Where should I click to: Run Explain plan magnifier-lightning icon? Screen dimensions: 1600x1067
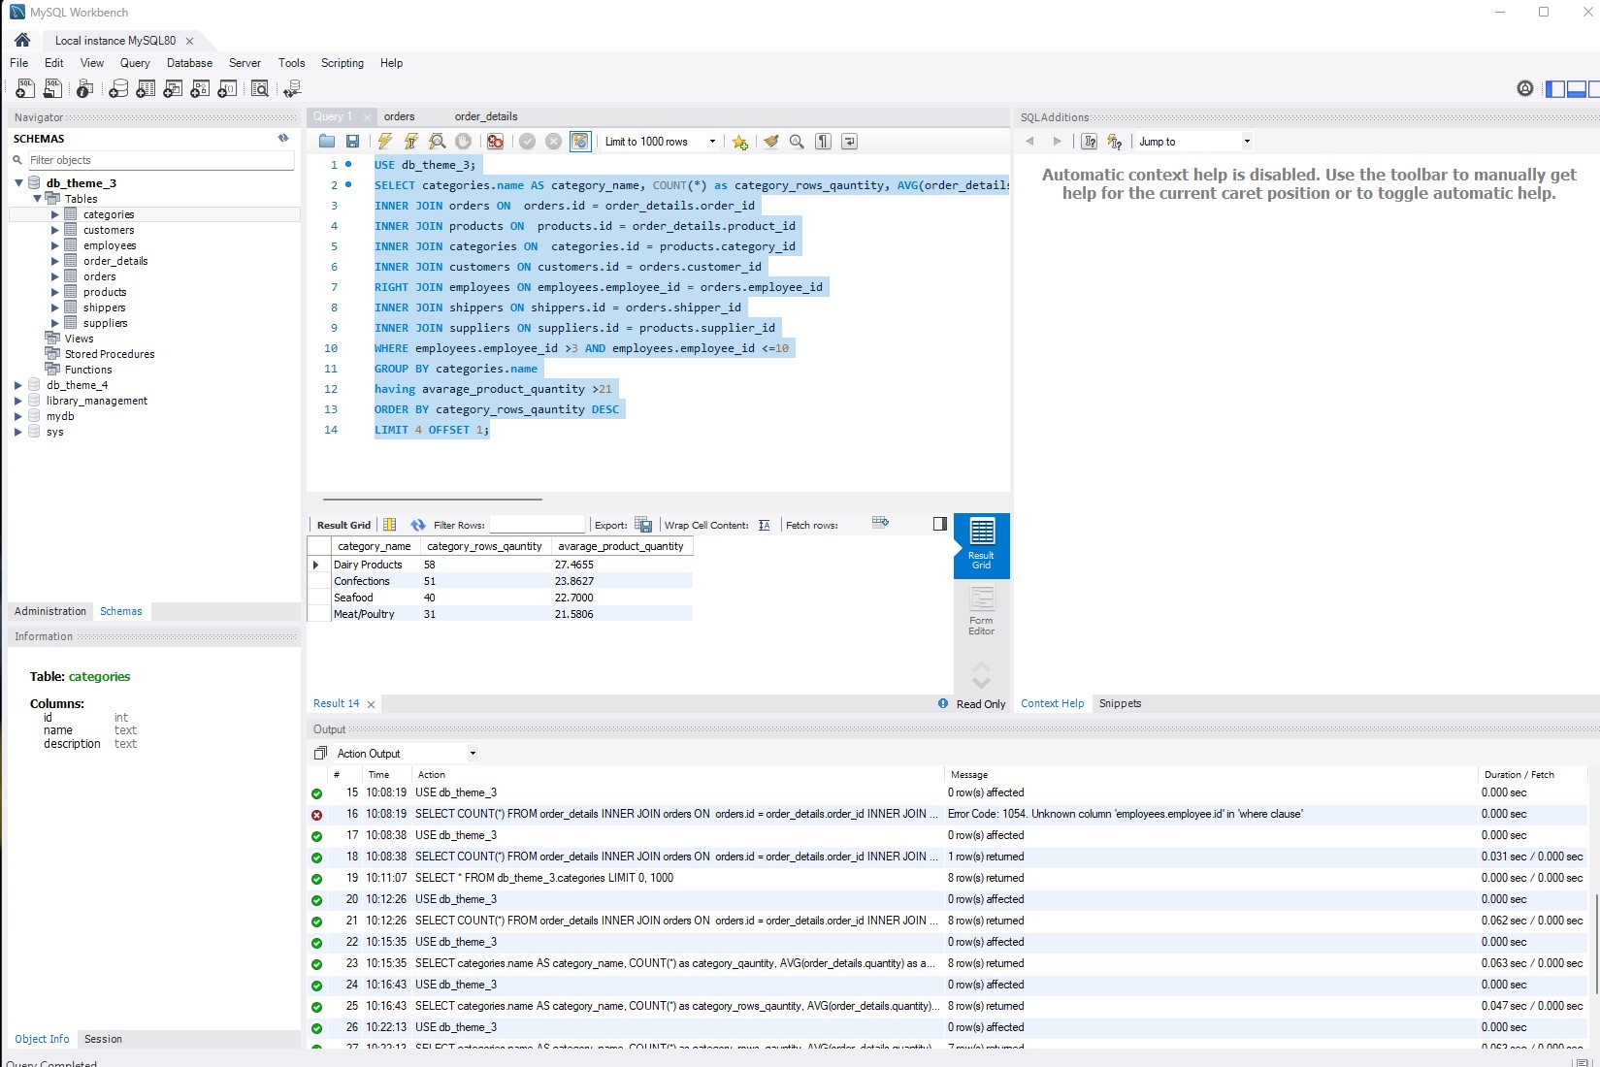tap(438, 142)
